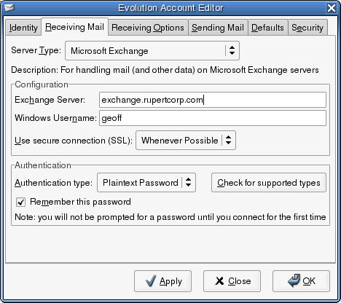Click the Apply checkmark icon
This screenshot has width=341, height=303.
[x=151, y=281]
